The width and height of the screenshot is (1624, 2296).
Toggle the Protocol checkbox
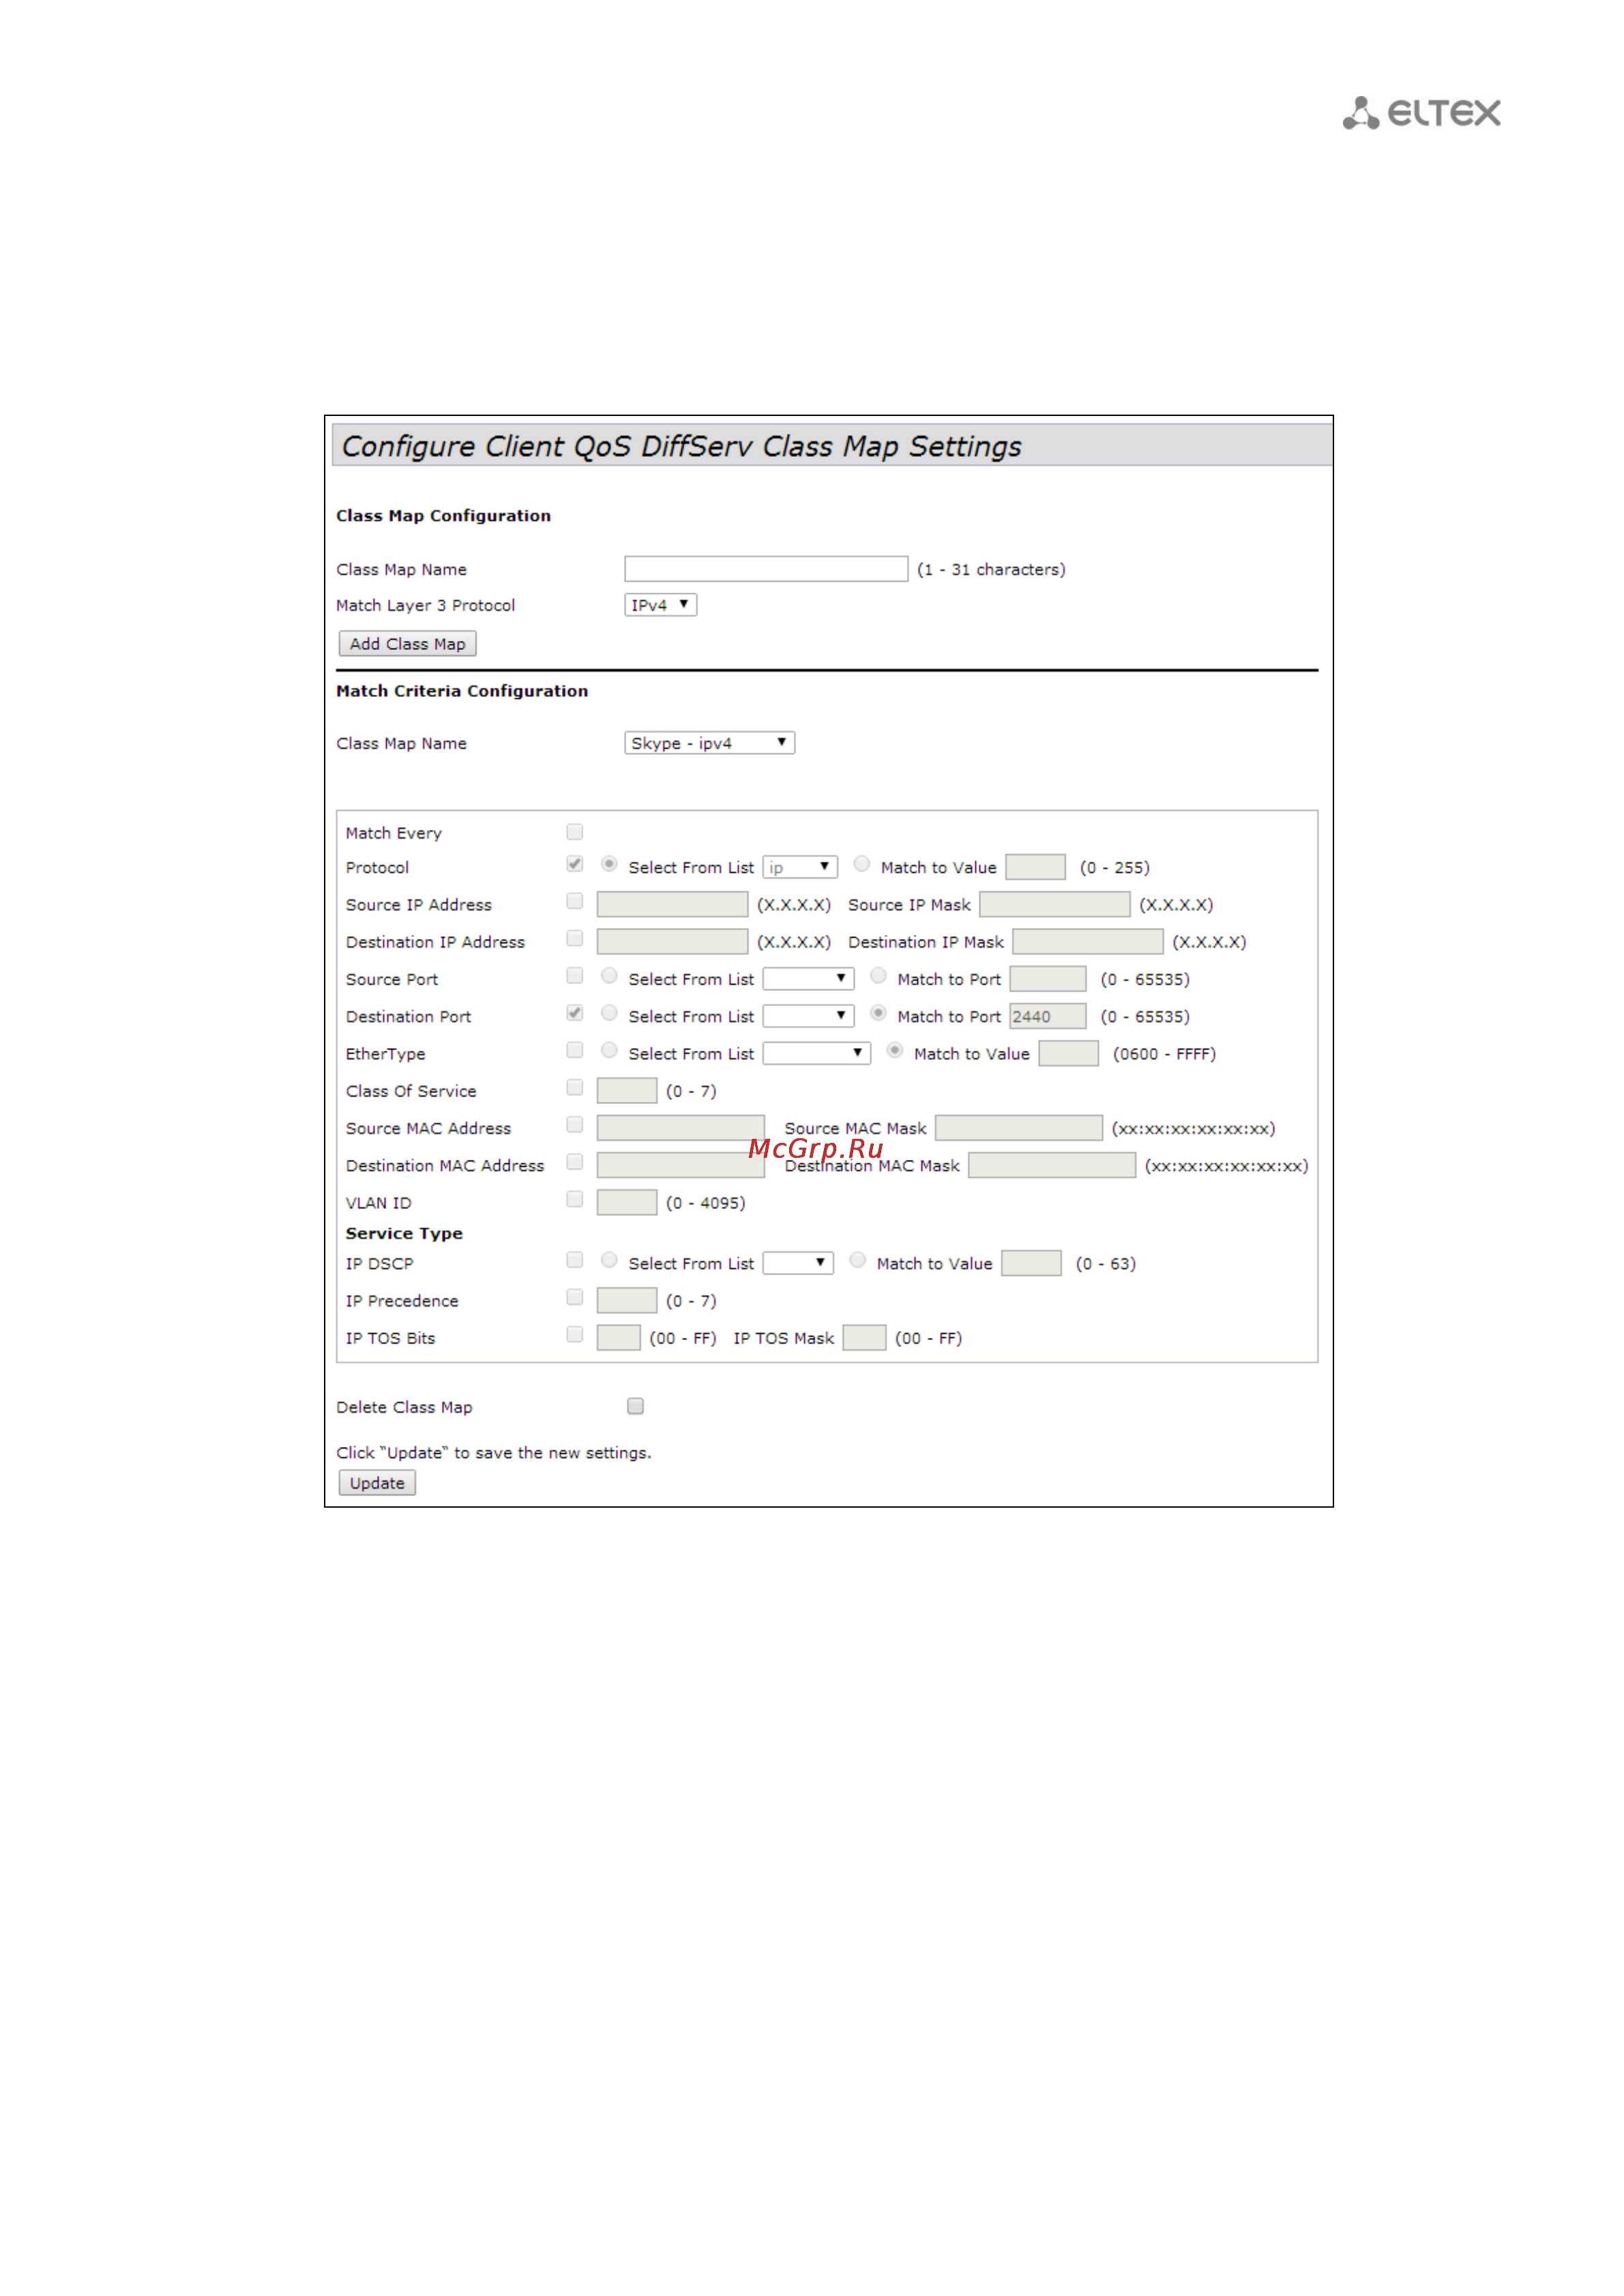point(575,864)
